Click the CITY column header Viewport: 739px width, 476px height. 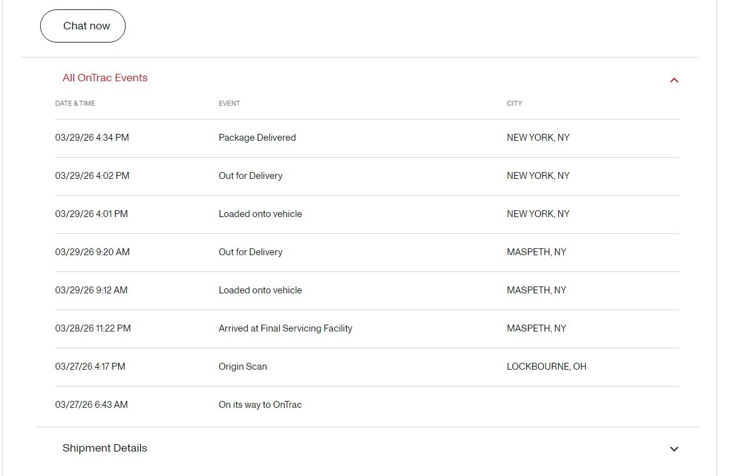click(x=514, y=103)
